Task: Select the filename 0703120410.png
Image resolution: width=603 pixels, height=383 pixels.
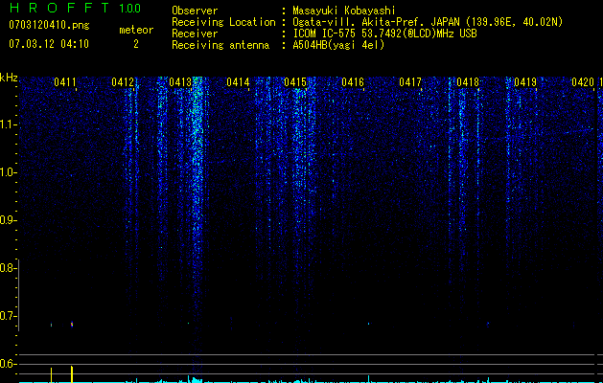Action: point(49,25)
